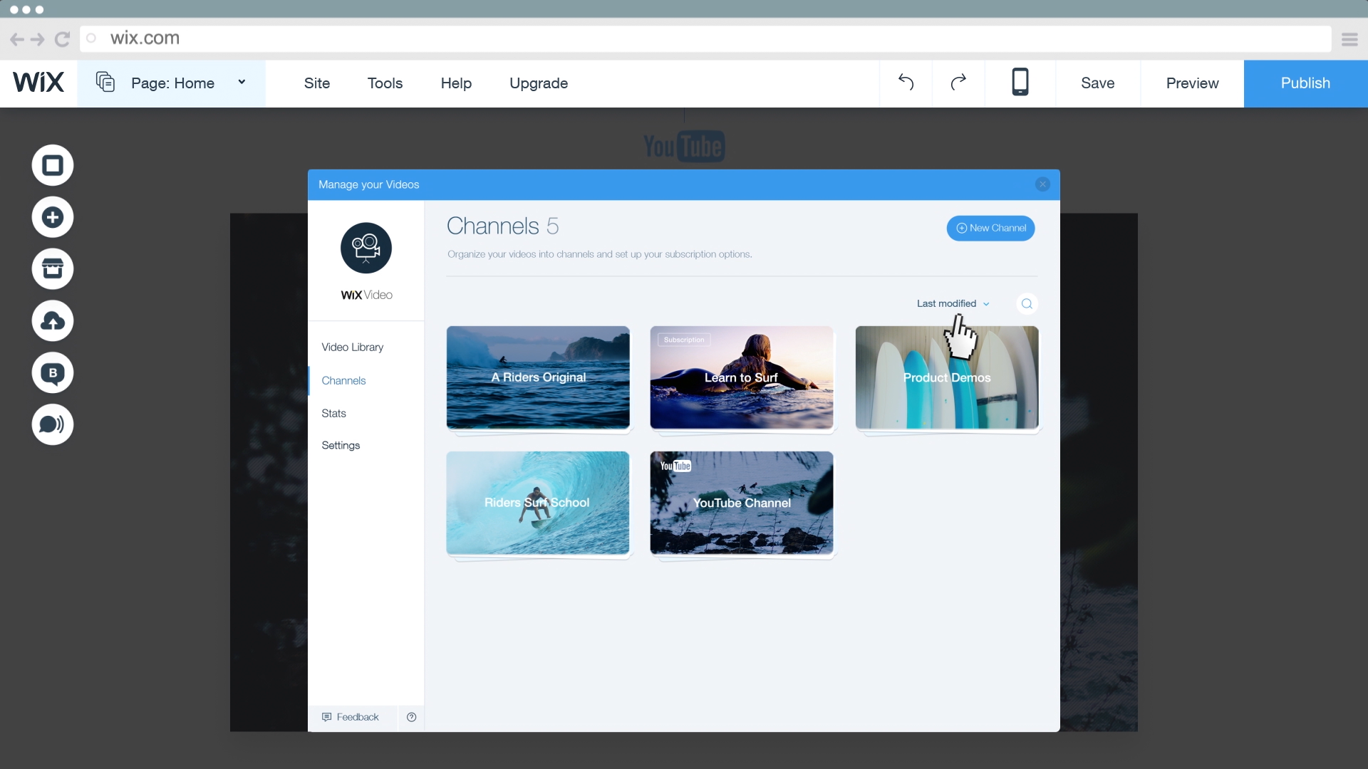The height and width of the screenshot is (769, 1368).
Task: Go to the Stats section
Action: pos(333,414)
